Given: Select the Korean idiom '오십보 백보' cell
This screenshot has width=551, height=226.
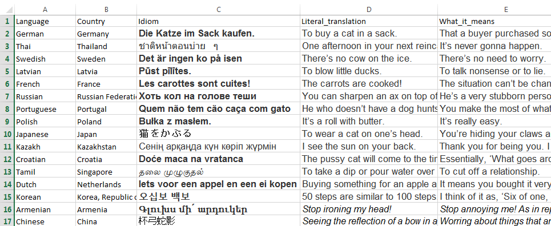Looking at the screenshot, I should click(x=218, y=197).
